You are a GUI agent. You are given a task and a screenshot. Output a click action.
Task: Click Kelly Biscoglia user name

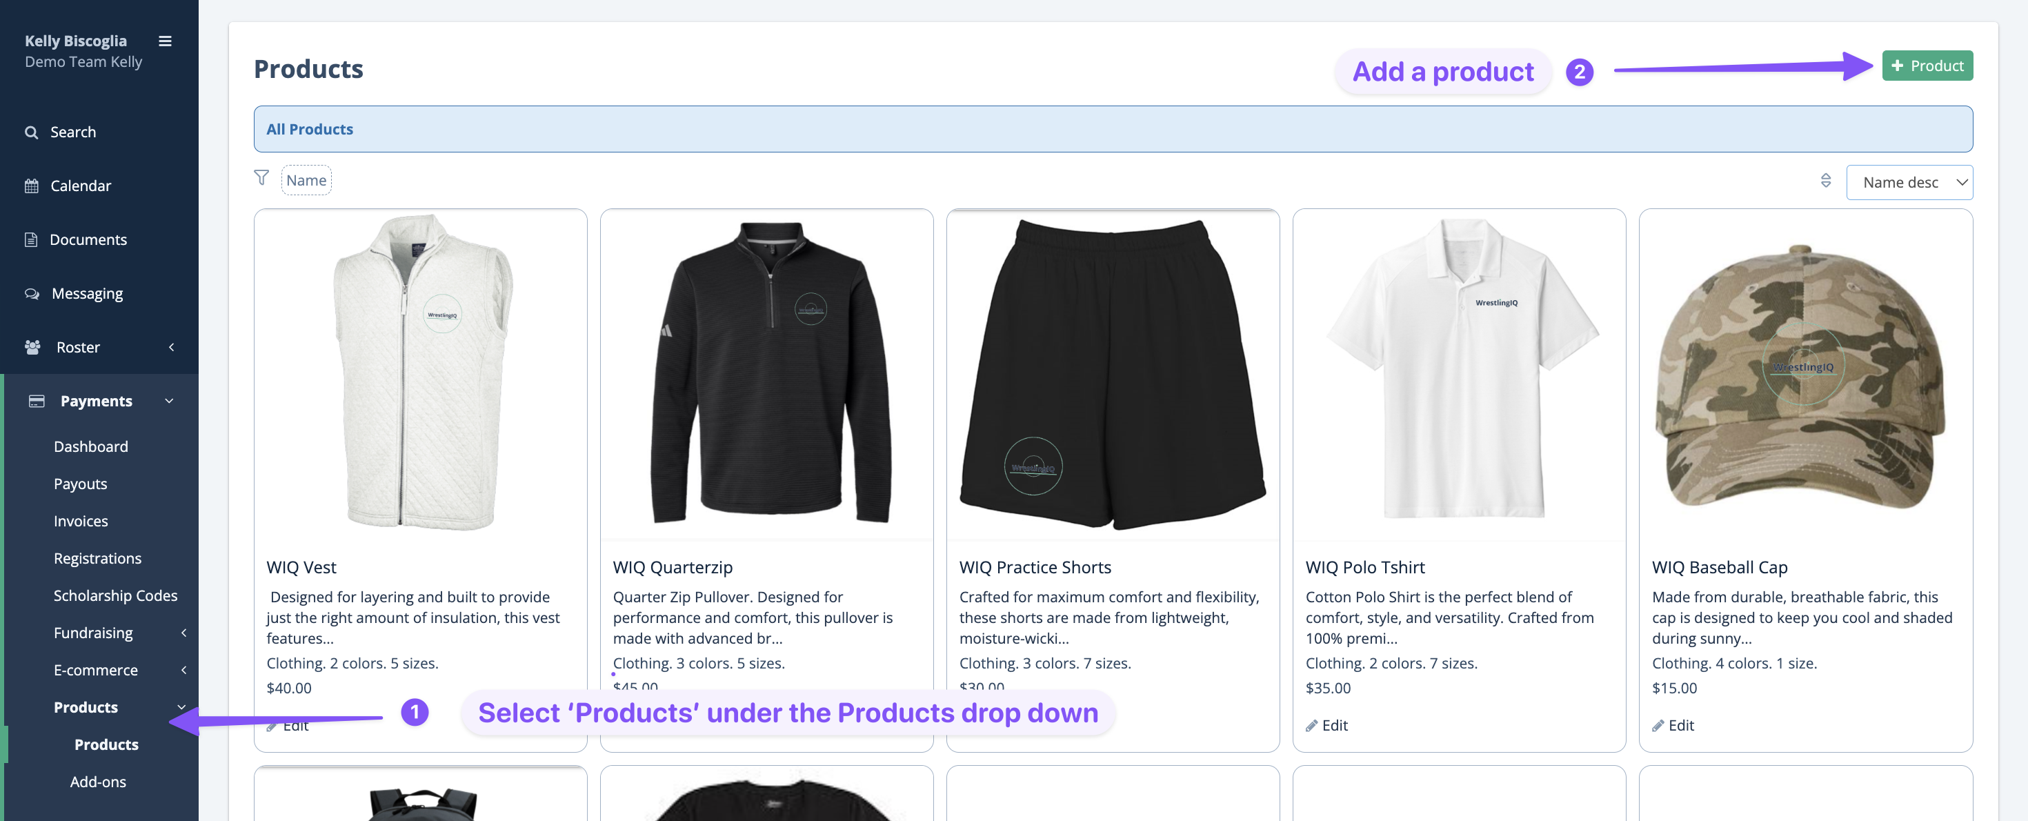pyautogui.click(x=76, y=41)
